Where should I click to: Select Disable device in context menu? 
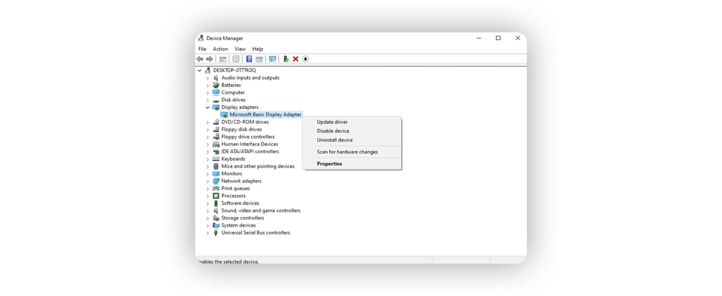pyautogui.click(x=333, y=131)
